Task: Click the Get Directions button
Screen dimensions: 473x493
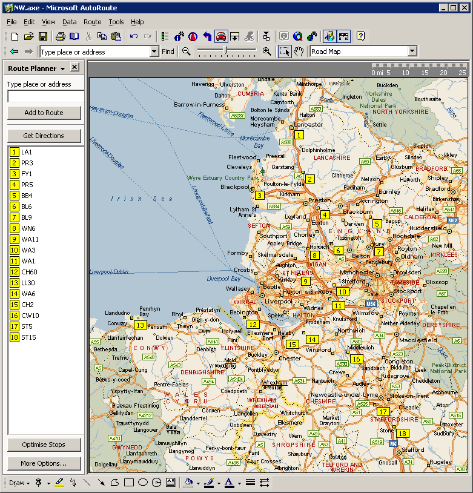Action: click(x=44, y=136)
